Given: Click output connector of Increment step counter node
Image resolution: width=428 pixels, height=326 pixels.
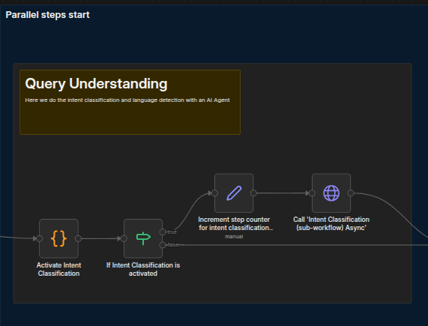Looking at the screenshot, I should [253, 193].
